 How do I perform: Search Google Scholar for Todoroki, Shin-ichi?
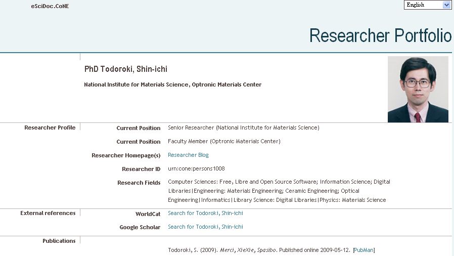tap(205, 227)
